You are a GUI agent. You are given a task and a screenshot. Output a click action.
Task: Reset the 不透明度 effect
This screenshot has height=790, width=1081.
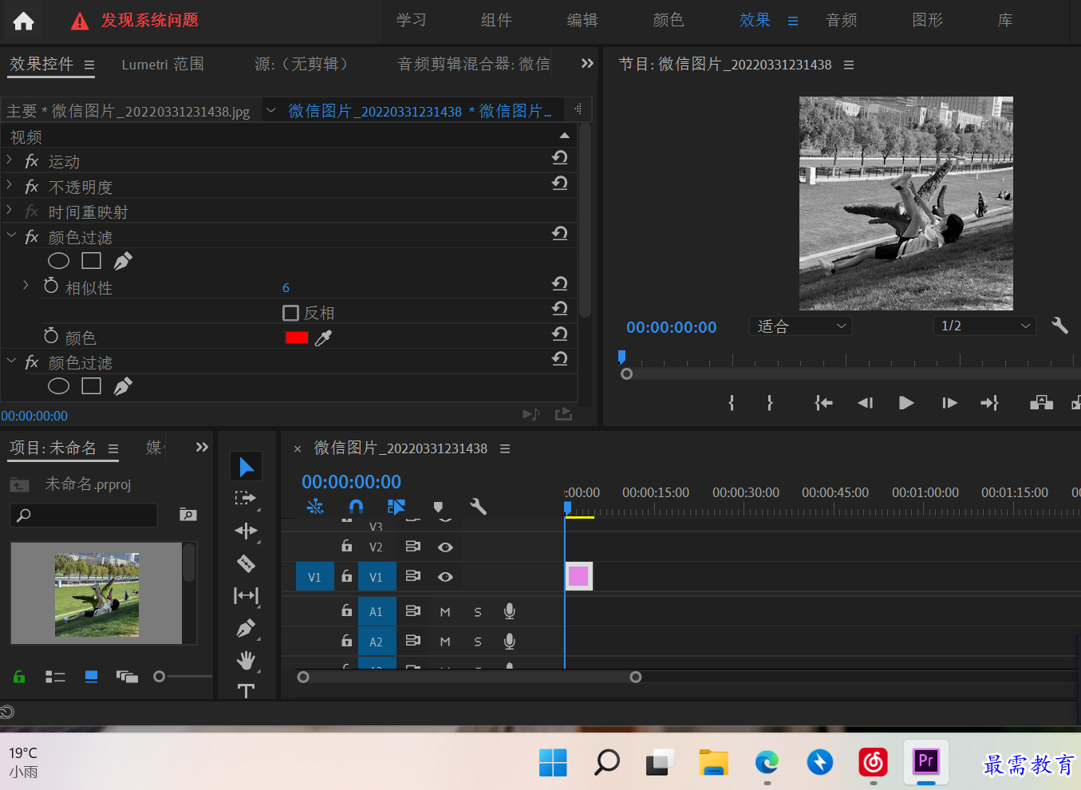click(560, 184)
